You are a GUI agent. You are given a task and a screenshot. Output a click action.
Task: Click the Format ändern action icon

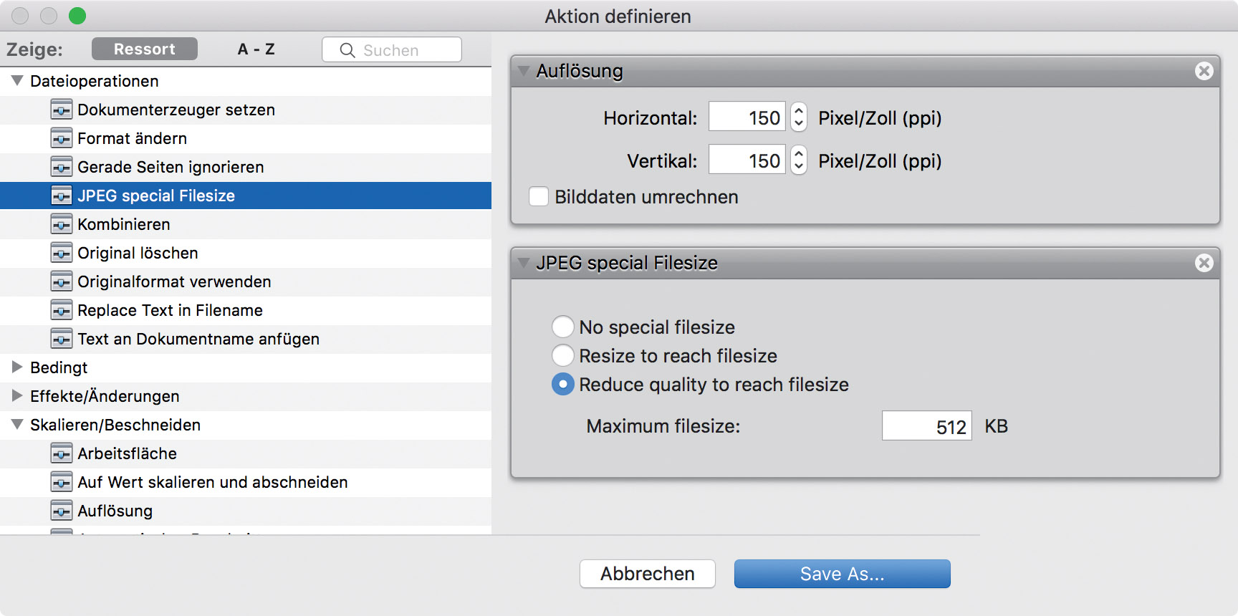click(62, 139)
